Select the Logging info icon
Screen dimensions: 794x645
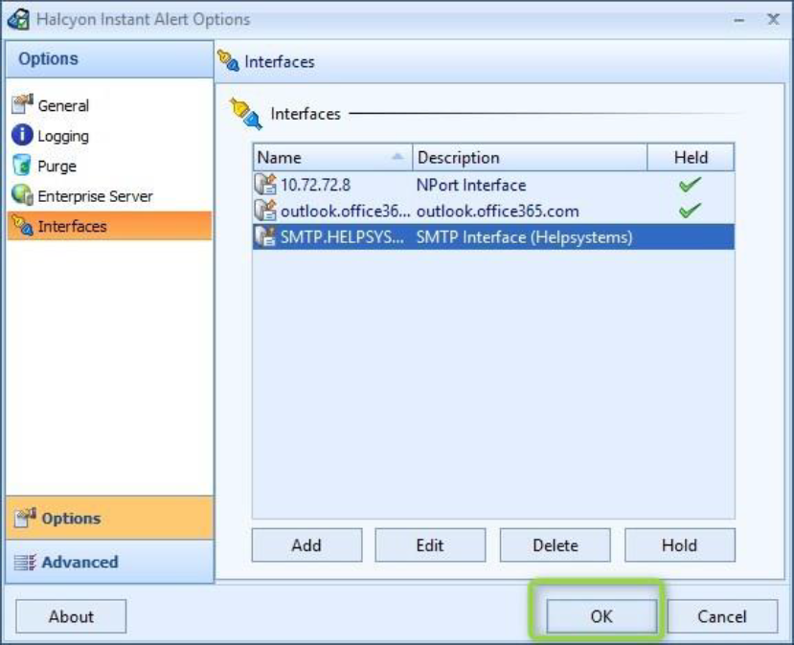(22, 136)
